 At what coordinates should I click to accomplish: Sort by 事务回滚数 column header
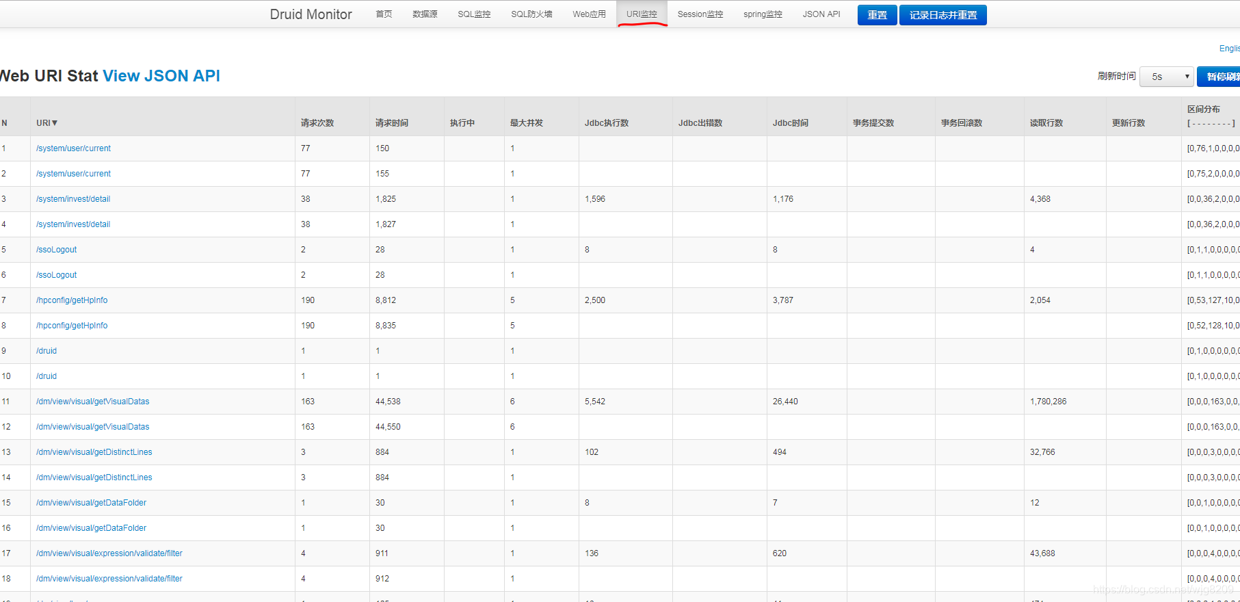[x=962, y=123]
